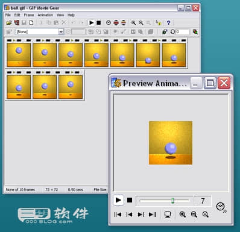Zoom in on the preview image
The width and height of the screenshot is (240, 232).
click(x=183, y=215)
